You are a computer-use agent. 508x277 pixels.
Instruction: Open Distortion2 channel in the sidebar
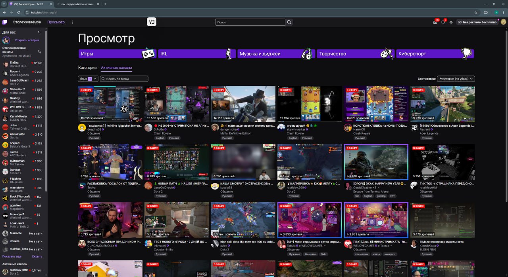[23, 91]
